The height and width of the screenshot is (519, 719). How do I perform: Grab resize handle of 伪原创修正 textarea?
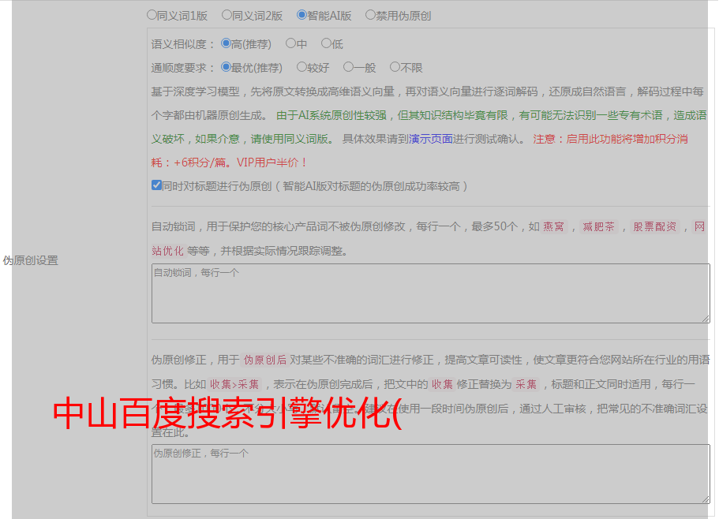[x=706, y=500]
